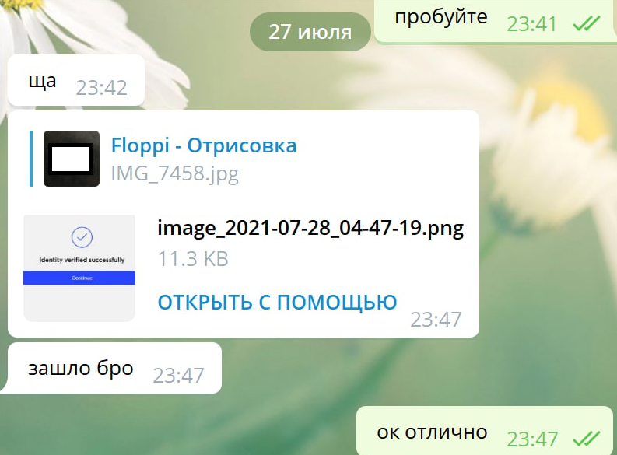This screenshot has width=617, height=455.
Task: Click the IMG_7458.jpg file name in reply
Action: click(175, 173)
